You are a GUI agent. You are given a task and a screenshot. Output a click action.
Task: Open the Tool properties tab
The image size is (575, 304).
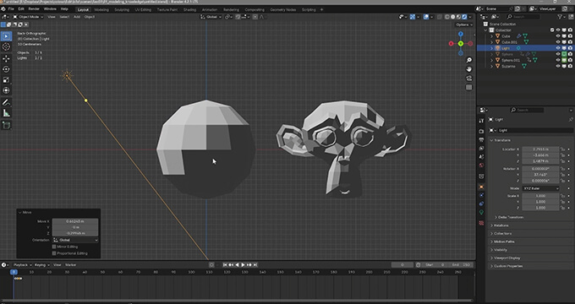pos(481,121)
